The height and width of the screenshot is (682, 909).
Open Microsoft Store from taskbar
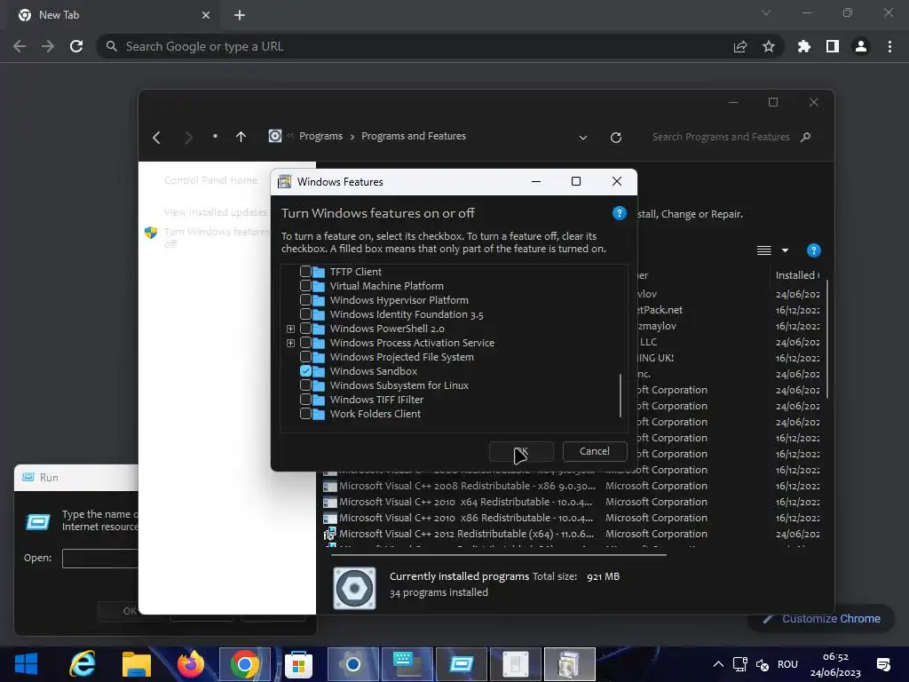coord(298,664)
